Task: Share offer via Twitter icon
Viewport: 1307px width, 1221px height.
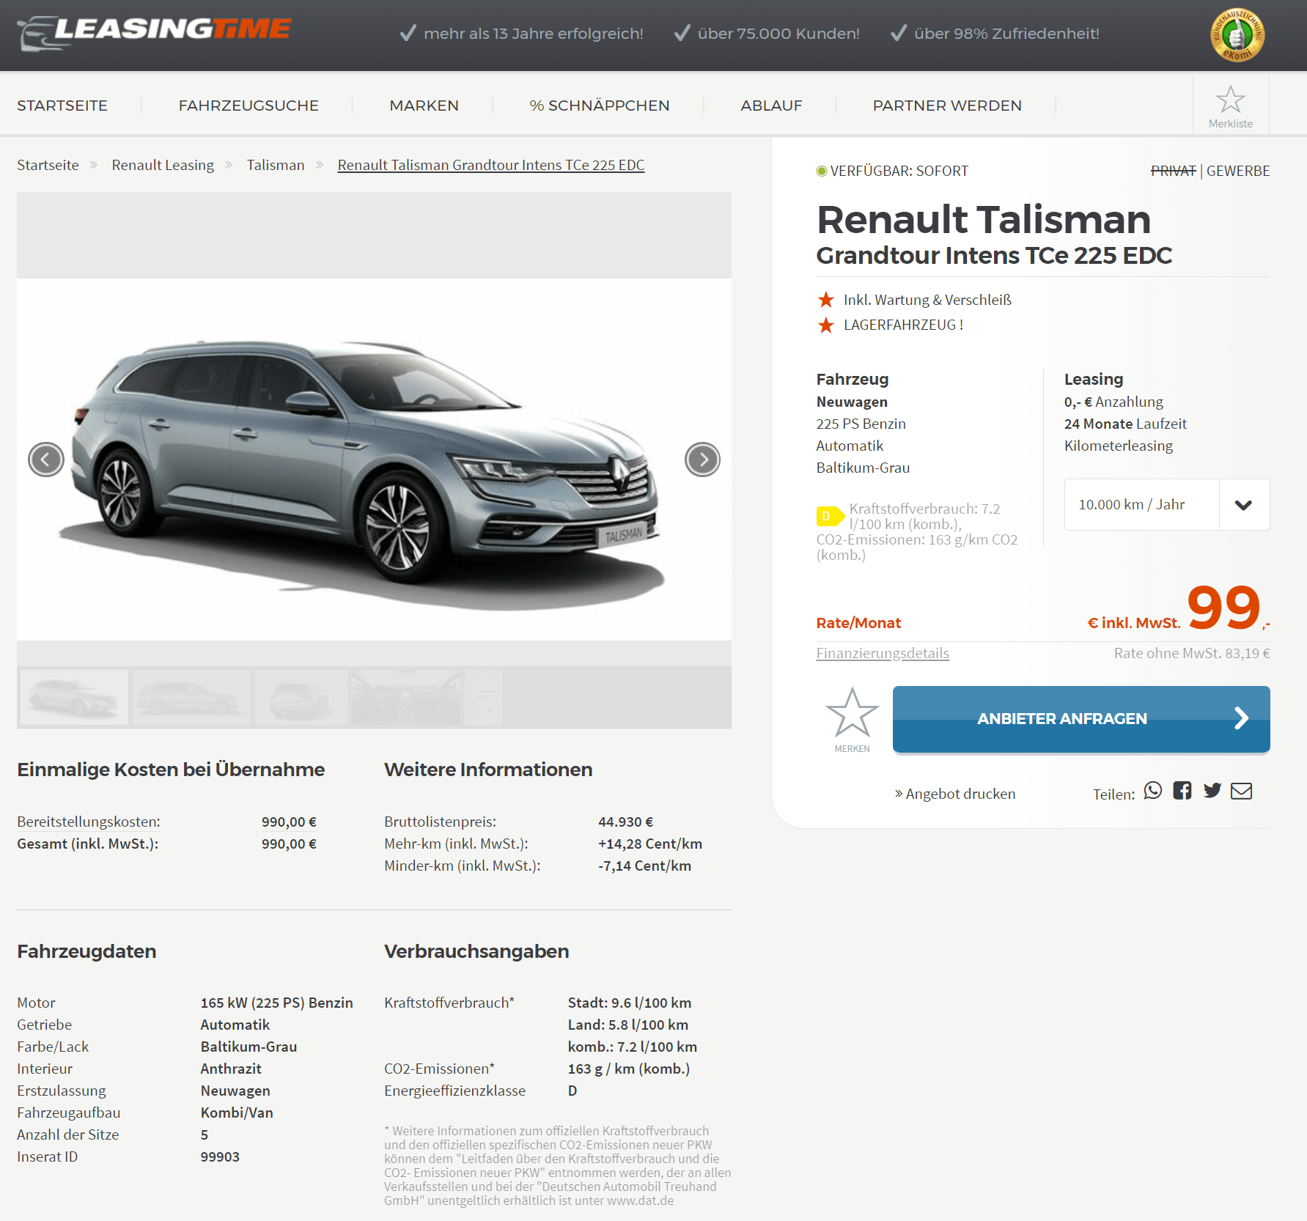Action: tap(1212, 790)
